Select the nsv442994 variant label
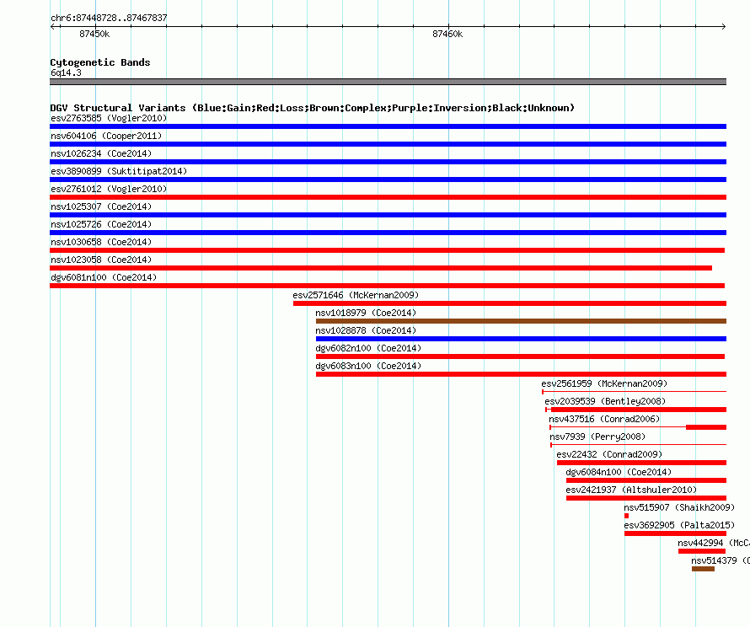 click(713, 543)
